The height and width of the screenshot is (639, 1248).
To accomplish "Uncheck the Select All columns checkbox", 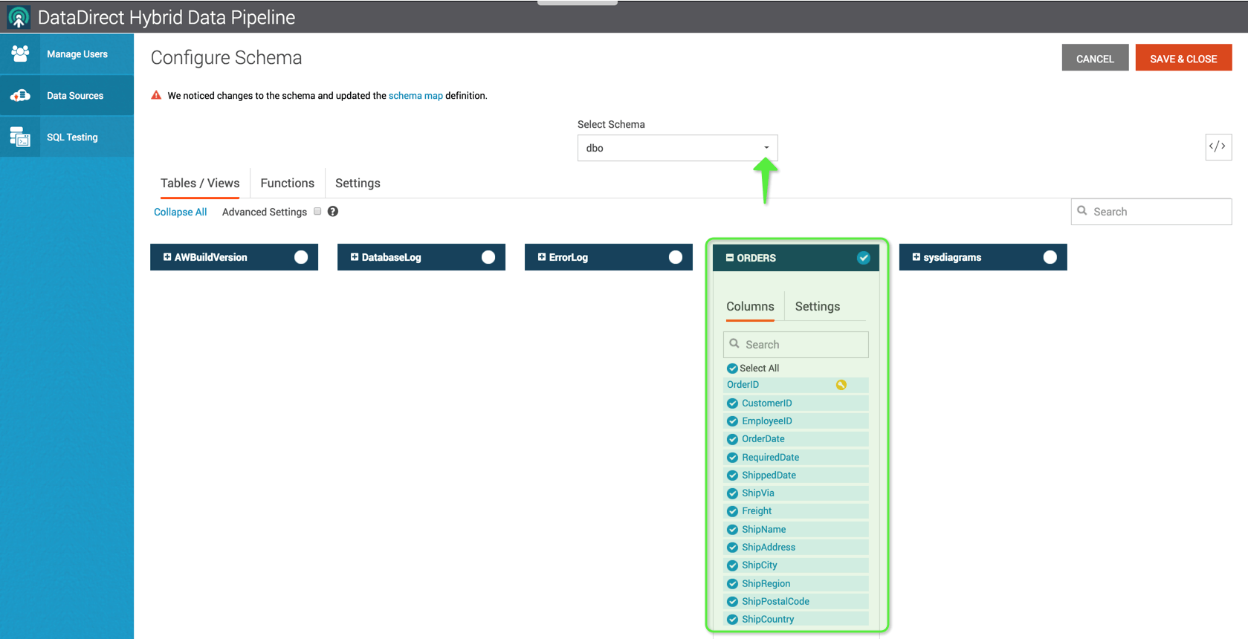I will point(732,369).
